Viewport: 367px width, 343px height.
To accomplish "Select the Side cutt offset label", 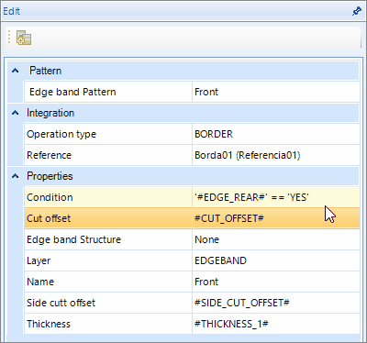I will coord(61,303).
